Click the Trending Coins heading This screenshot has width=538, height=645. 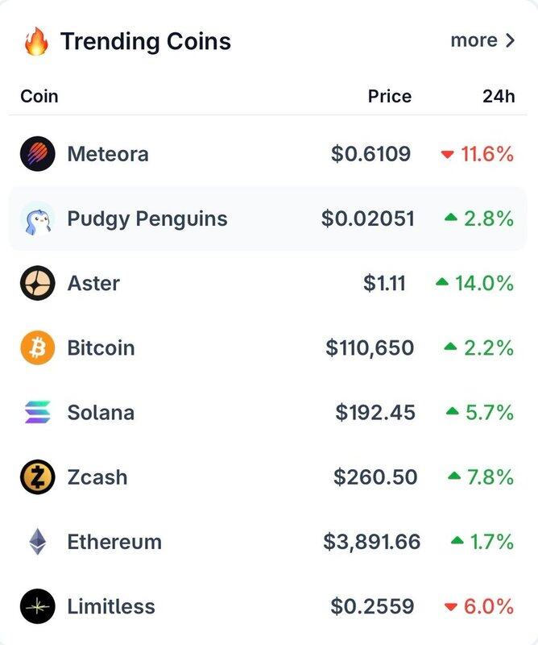click(x=146, y=41)
